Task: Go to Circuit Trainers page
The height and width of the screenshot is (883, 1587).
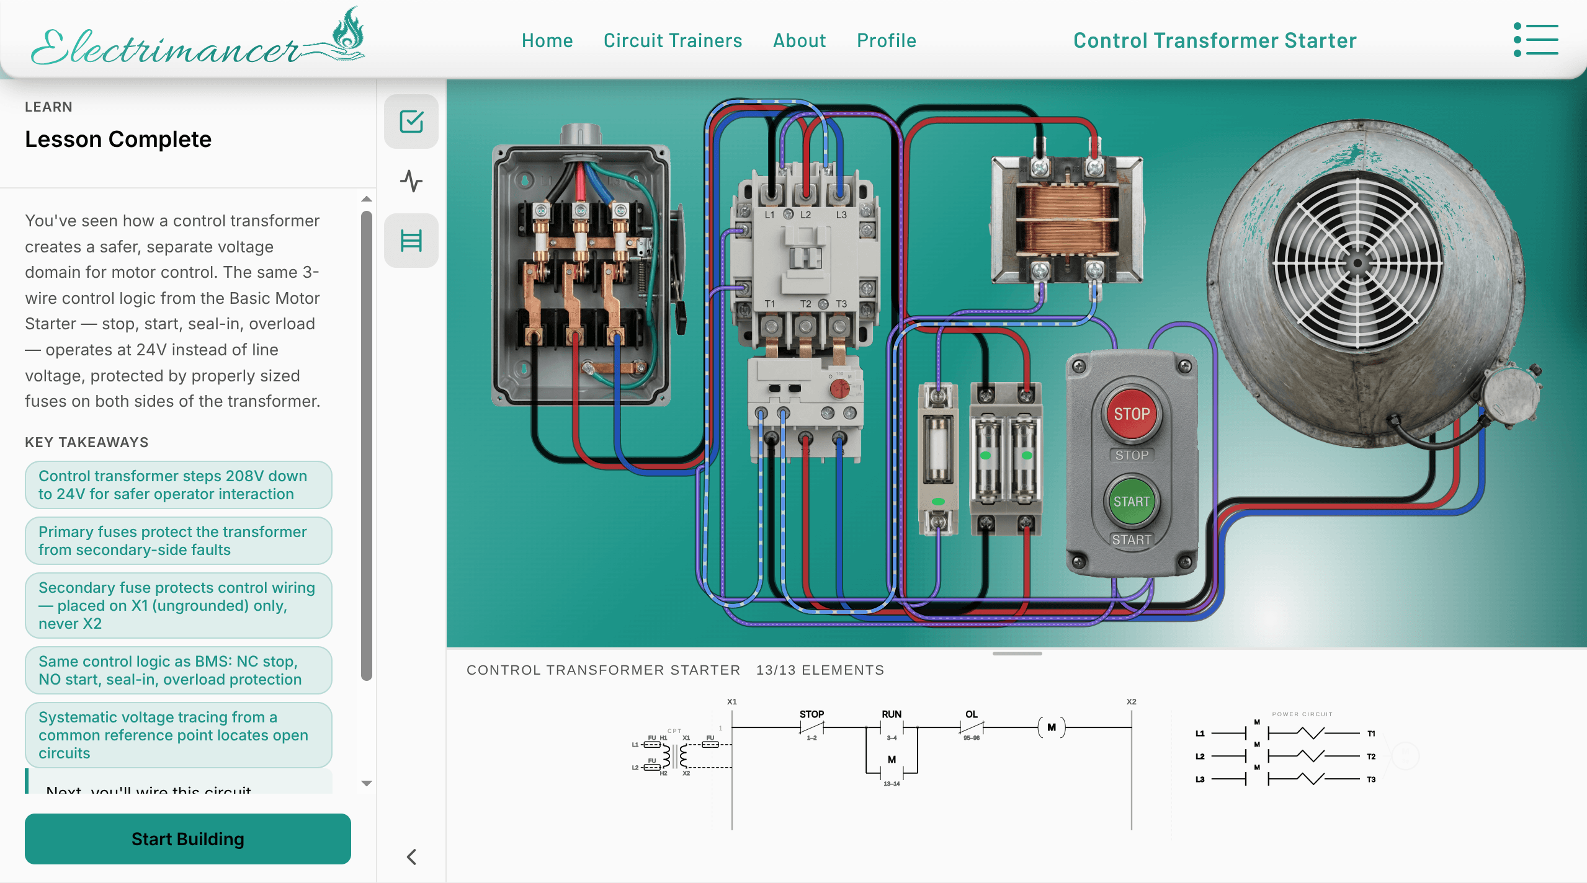Action: (673, 40)
